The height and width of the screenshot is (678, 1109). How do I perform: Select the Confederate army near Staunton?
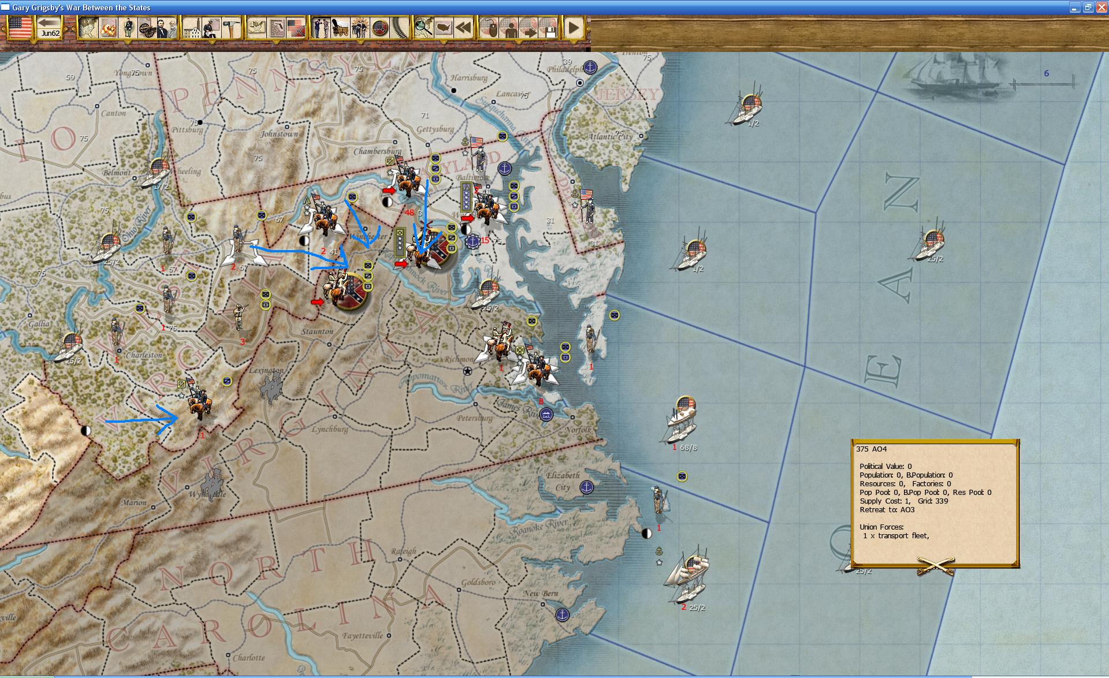[x=345, y=291]
